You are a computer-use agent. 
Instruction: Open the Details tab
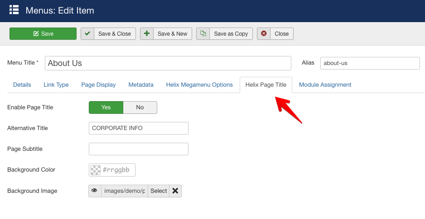(x=22, y=85)
